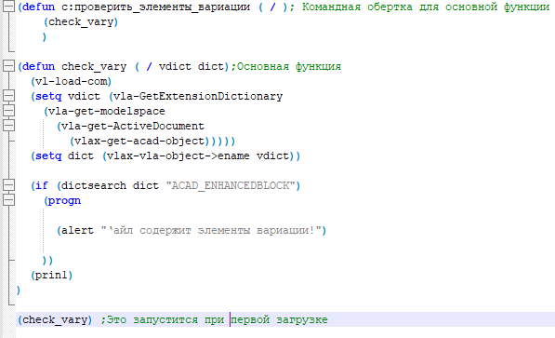This screenshot has width=555, height=338.
Task: Click the vla-GetExtensionDictionary function name
Action: coord(198,96)
